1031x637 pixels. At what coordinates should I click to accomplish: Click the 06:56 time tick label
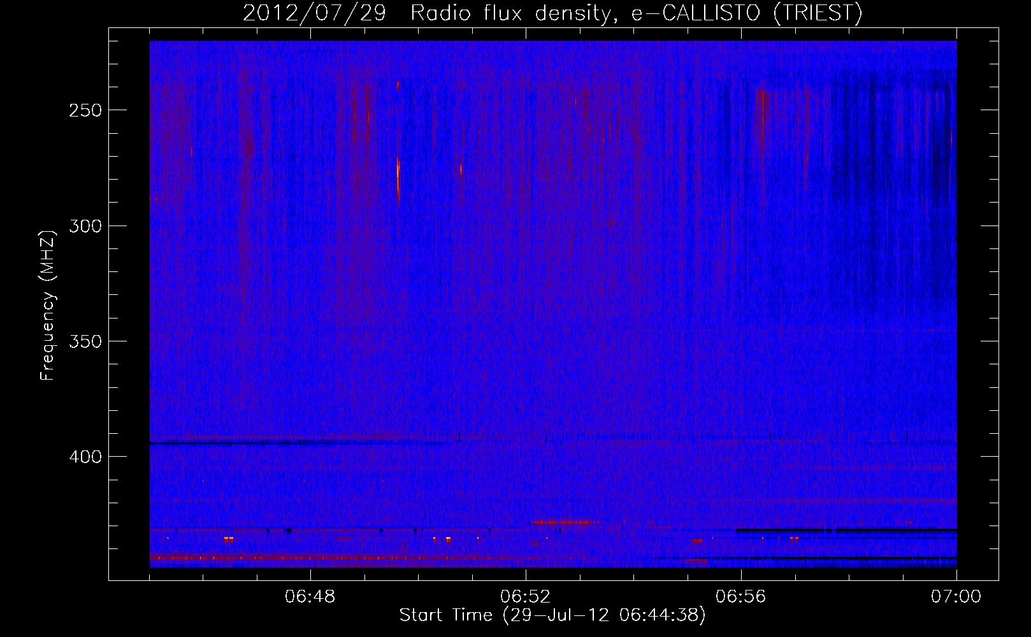click(741, 597)
